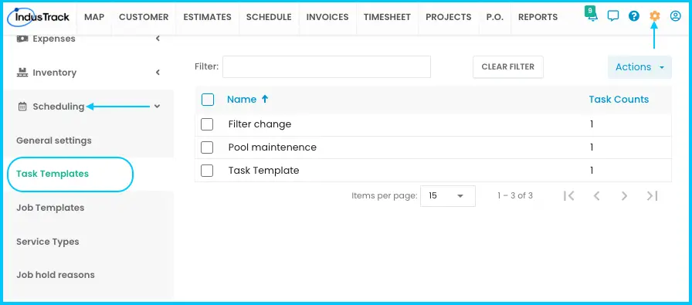Check the Filter change row checkbox

207,124
